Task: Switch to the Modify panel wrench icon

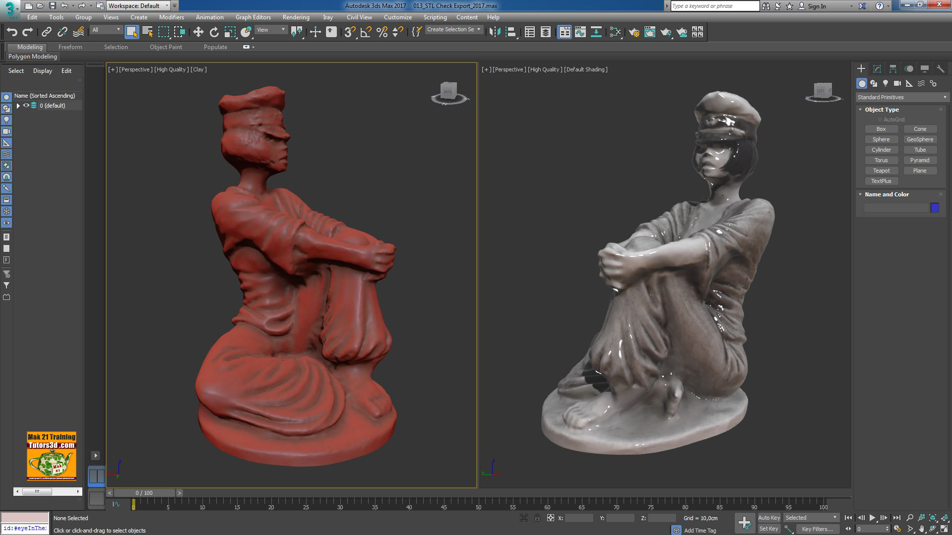Action: tap(940, 69)
